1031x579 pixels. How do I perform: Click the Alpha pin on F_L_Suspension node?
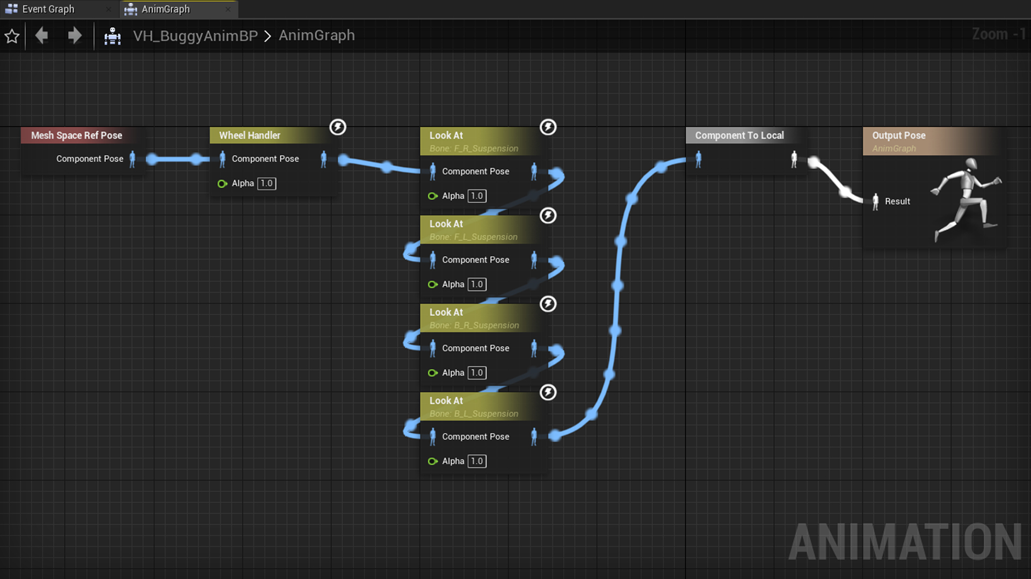[x=432, y=285]
